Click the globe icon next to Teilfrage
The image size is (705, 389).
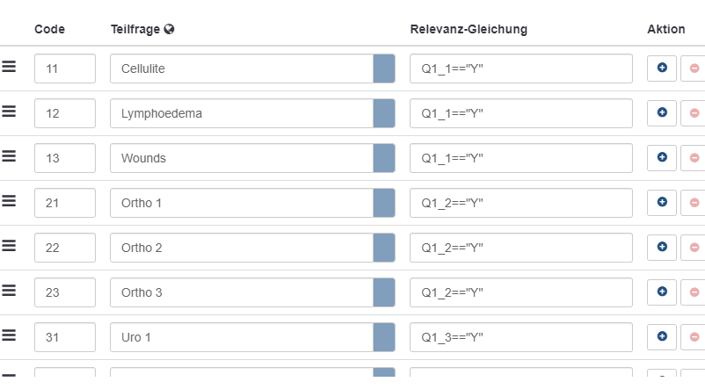(169, 29)
